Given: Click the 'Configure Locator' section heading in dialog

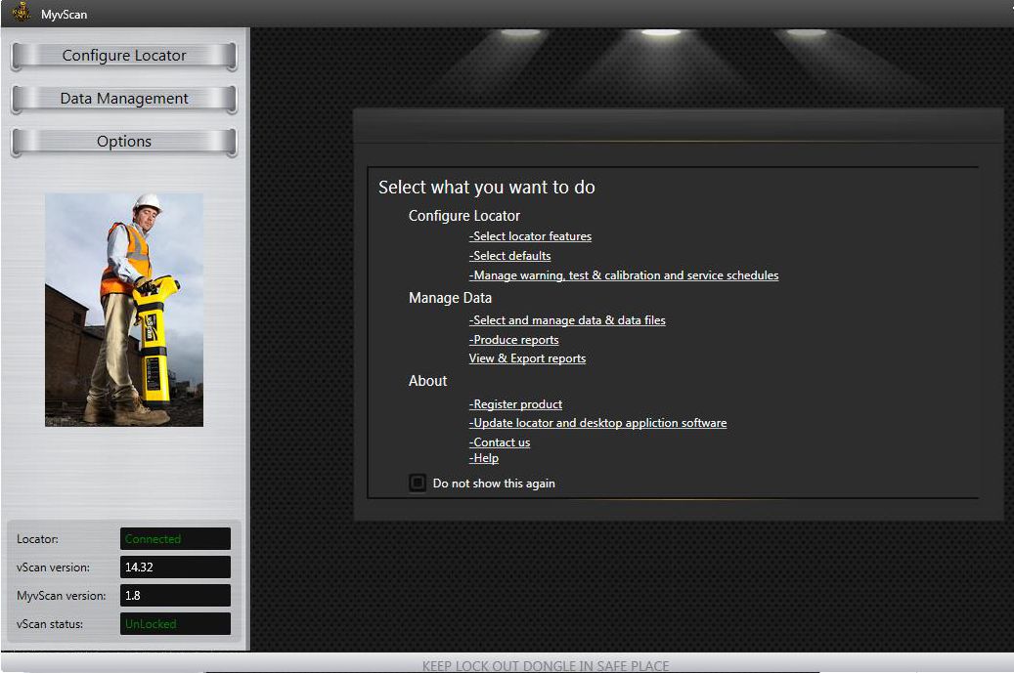Looking at the screenshot, I should tap(464, 216).
